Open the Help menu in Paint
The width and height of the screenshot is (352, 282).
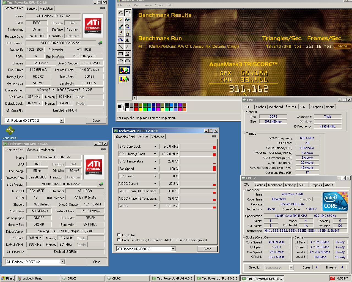[169, 5]
